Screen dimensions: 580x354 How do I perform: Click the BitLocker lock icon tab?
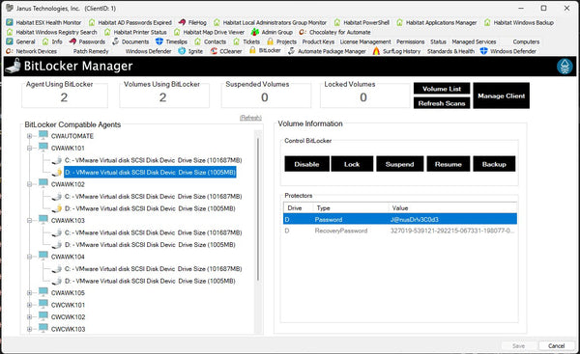tap(252, 50)
